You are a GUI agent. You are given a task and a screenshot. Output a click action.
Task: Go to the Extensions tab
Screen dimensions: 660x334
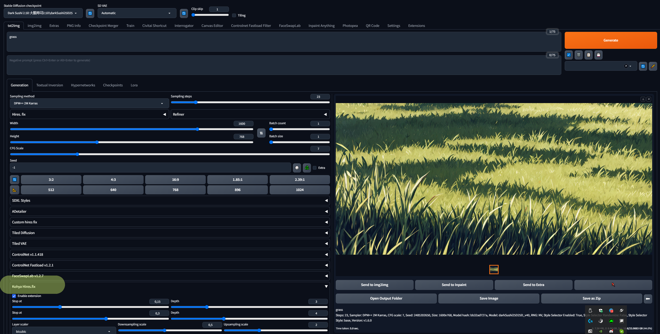pyautogui.click(x=416, y=26)
